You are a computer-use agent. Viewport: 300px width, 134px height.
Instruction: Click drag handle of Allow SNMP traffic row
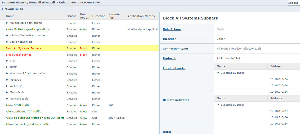pos(2,105)
